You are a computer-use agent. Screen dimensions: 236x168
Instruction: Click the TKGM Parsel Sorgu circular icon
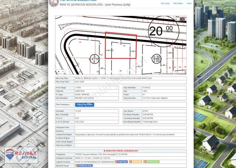76,166
